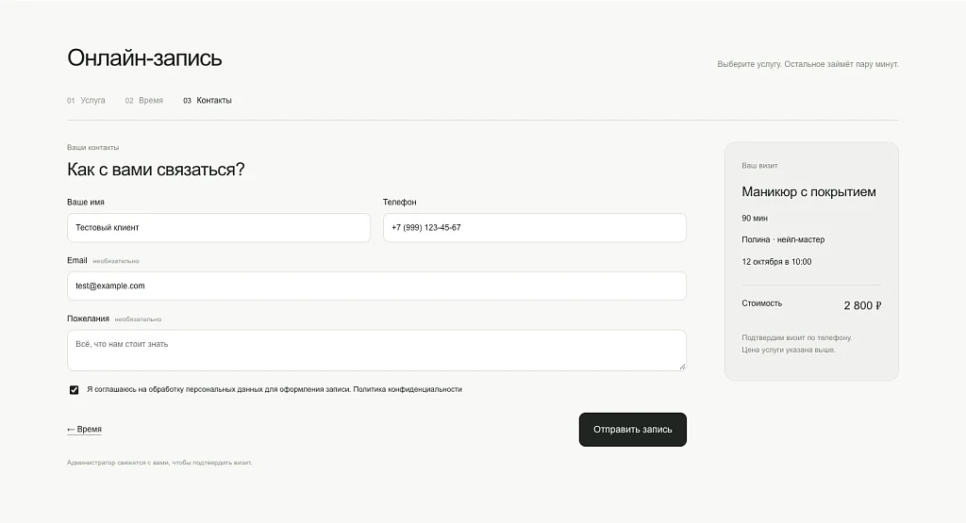Click the Стоимость label

tap(762, 303)
